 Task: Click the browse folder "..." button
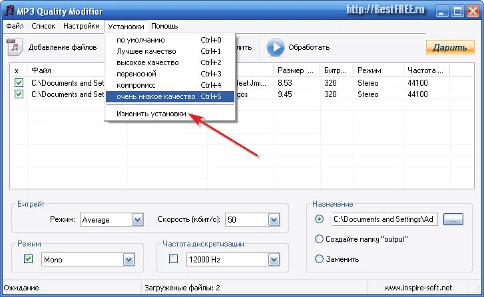pos(453,219)
